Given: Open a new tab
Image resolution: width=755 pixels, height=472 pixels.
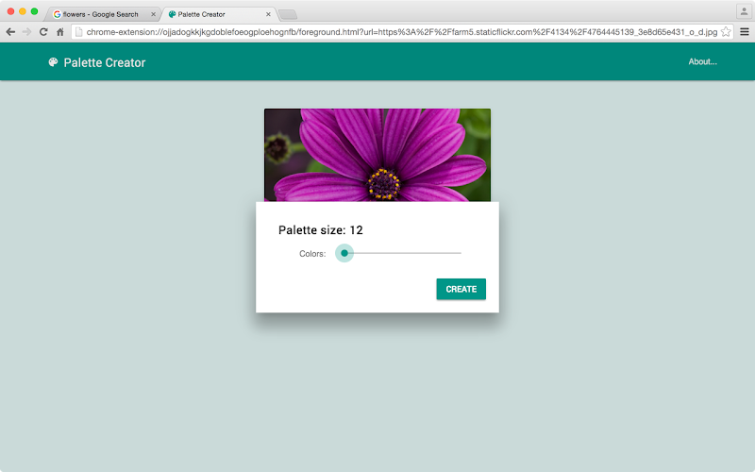Looking at the screenshot, I should pos(288,15).
